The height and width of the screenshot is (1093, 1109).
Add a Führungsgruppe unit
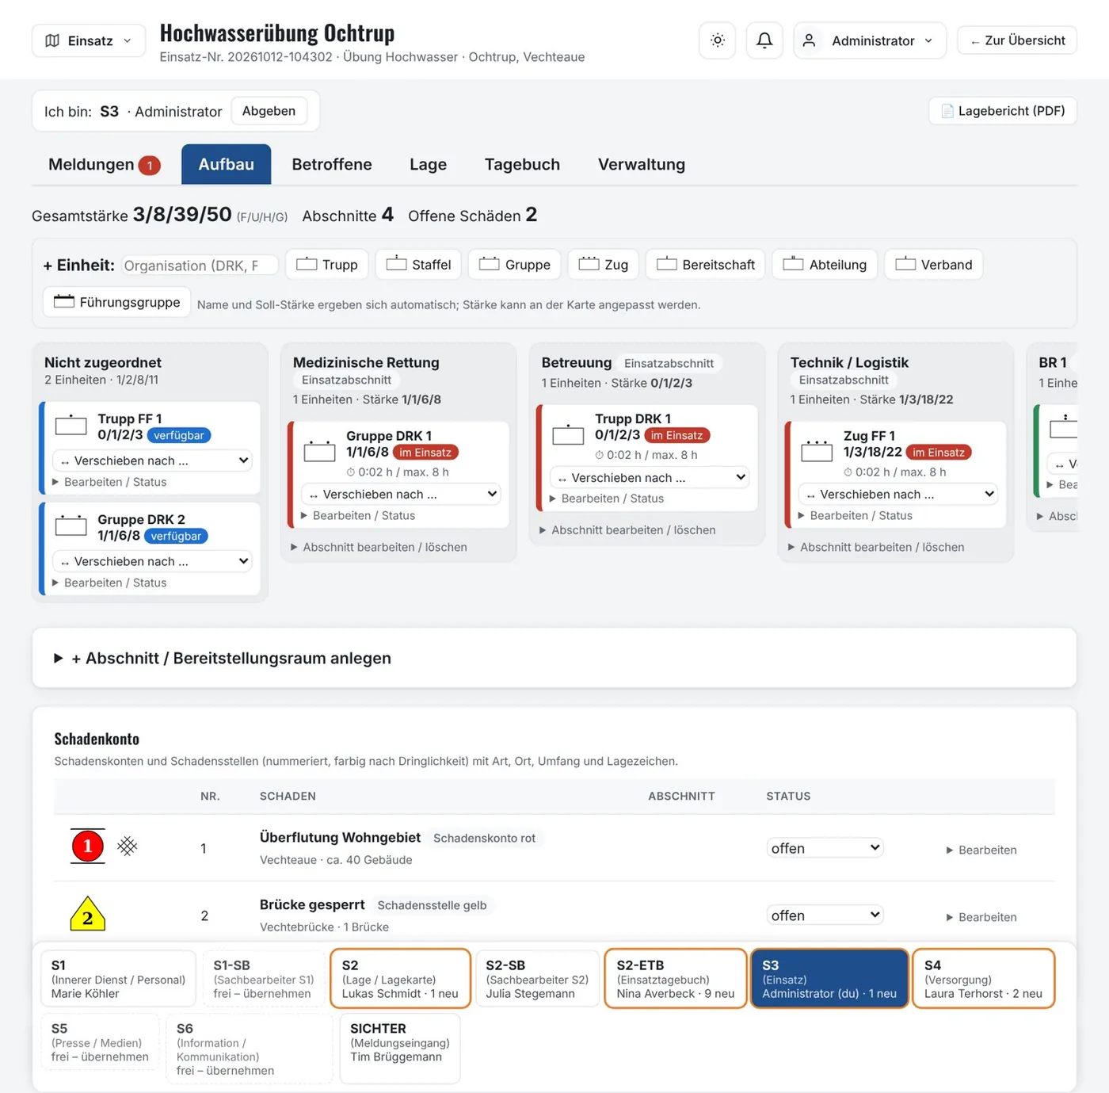(x=117, y=302)
